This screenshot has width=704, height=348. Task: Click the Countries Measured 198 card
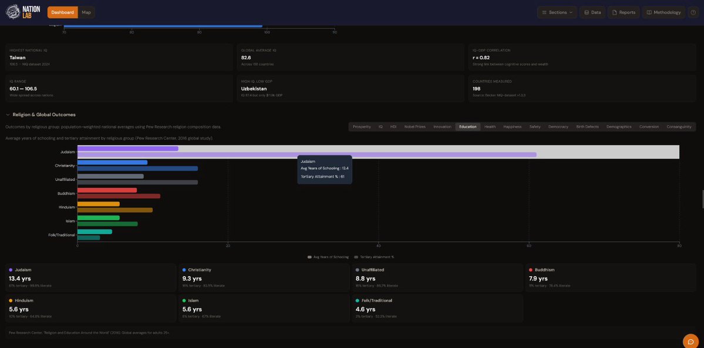pos(582,89)
